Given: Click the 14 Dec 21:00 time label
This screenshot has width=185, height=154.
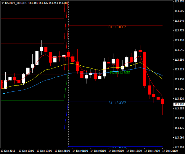Looking at the screenshot, I should click(170, 151).
